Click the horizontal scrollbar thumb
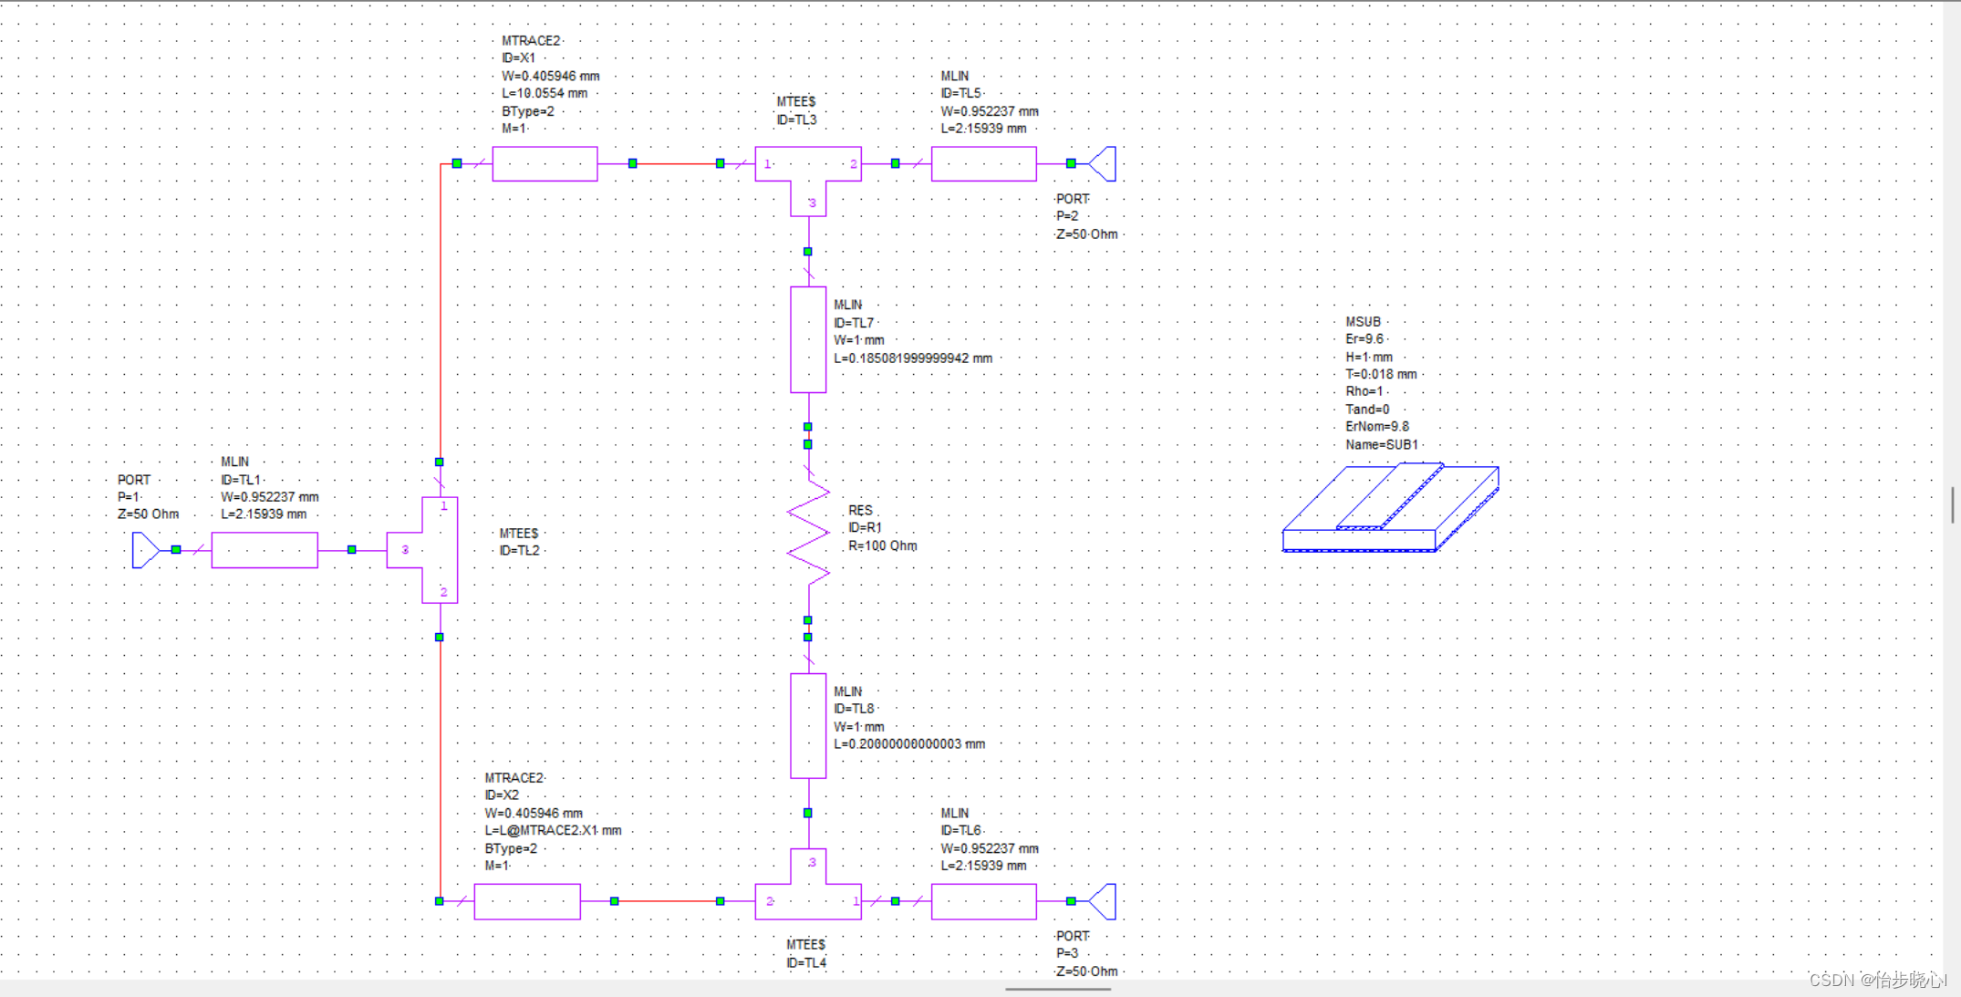Viewport: 1961px width, 997px height. point(1058,989)
